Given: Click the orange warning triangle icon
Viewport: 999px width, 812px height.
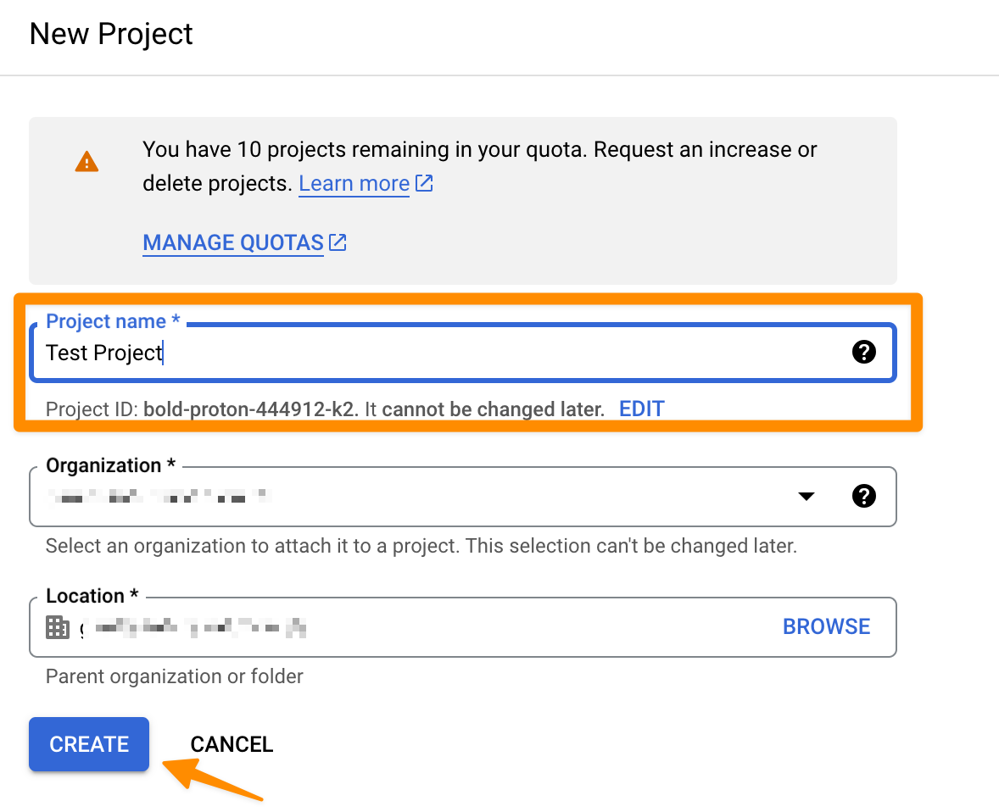Looking at the screenshot, I should tap(87, 162).
